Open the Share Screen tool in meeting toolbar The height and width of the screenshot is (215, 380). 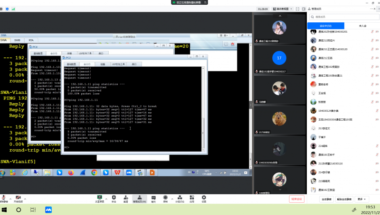tap(100, 198)
